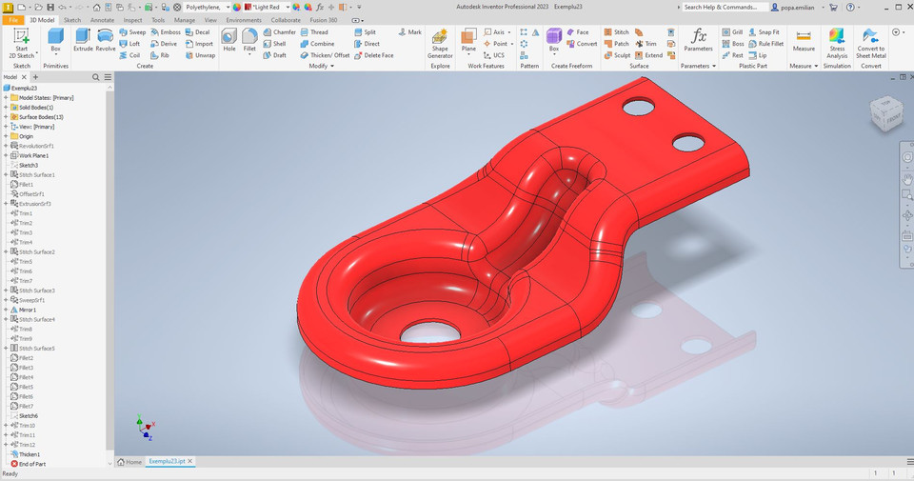Choose the Sweep tool

(132, 32)
